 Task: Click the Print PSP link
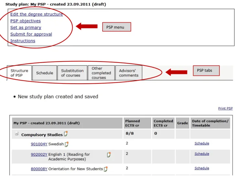coord(225,108)
